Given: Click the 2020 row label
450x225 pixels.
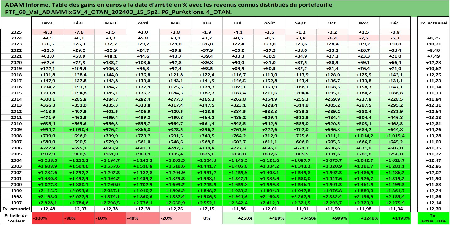Looking at the screenshot, I should point(16,62).
